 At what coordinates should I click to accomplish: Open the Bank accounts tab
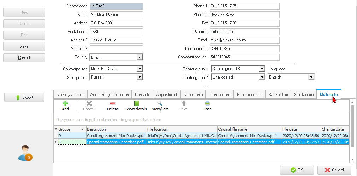[x=250, y=95]
